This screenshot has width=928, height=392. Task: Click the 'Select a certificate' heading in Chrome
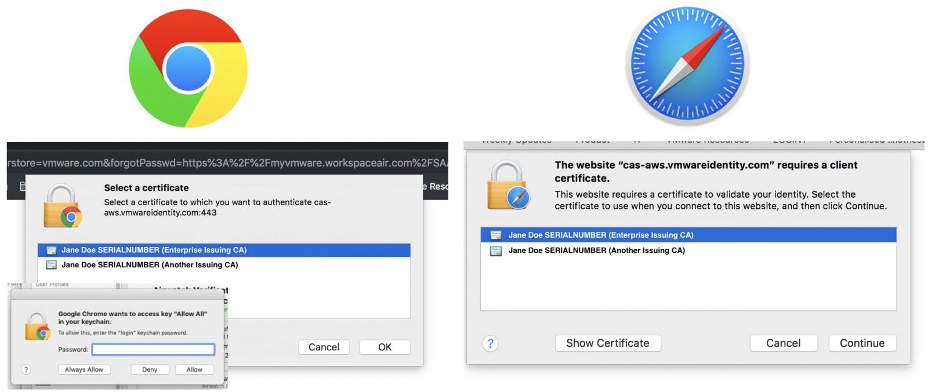[146, 188]
